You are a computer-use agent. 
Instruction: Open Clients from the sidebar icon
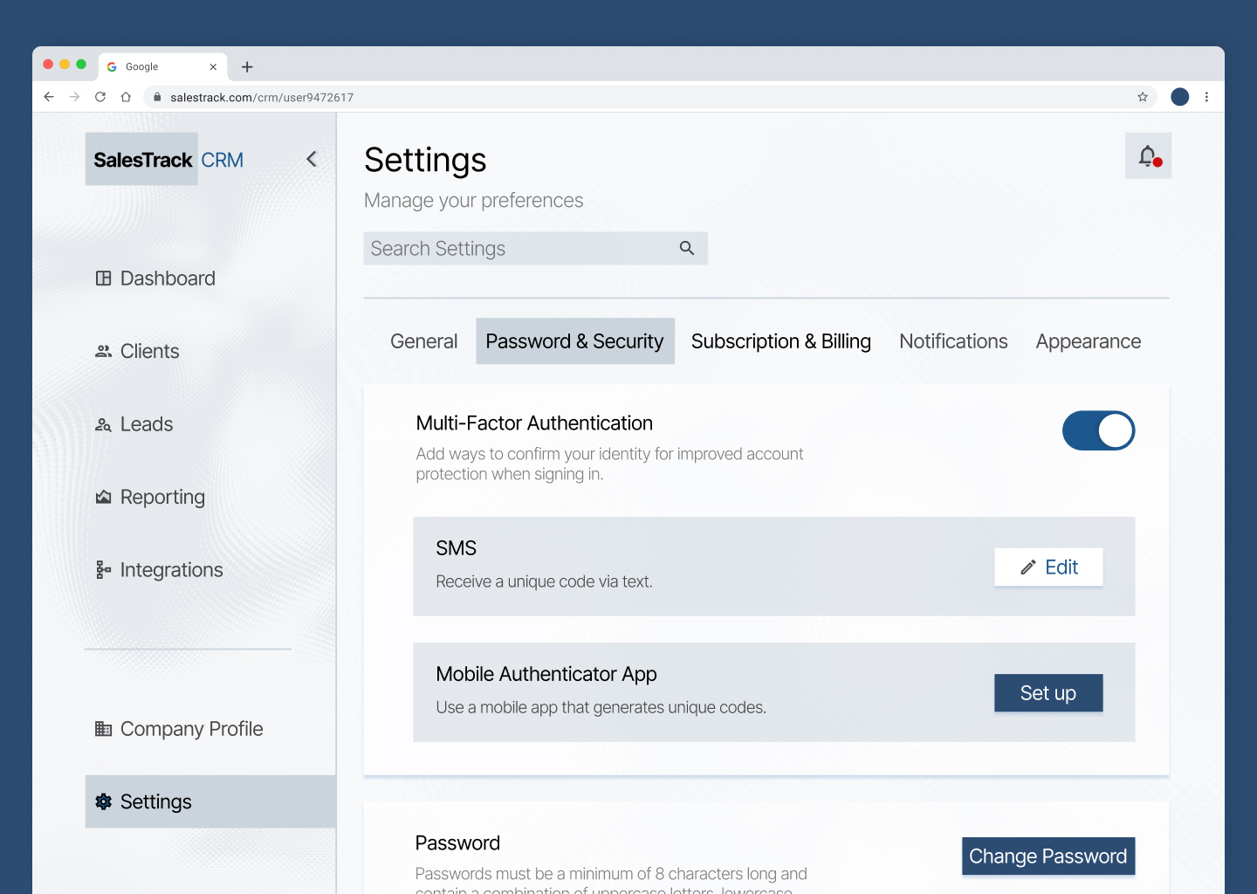coord(104,351)
